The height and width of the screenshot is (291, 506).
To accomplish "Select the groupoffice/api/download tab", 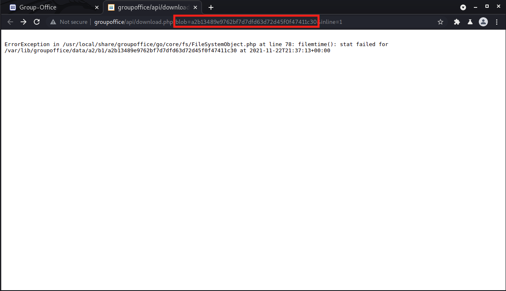I will point(152,7).
